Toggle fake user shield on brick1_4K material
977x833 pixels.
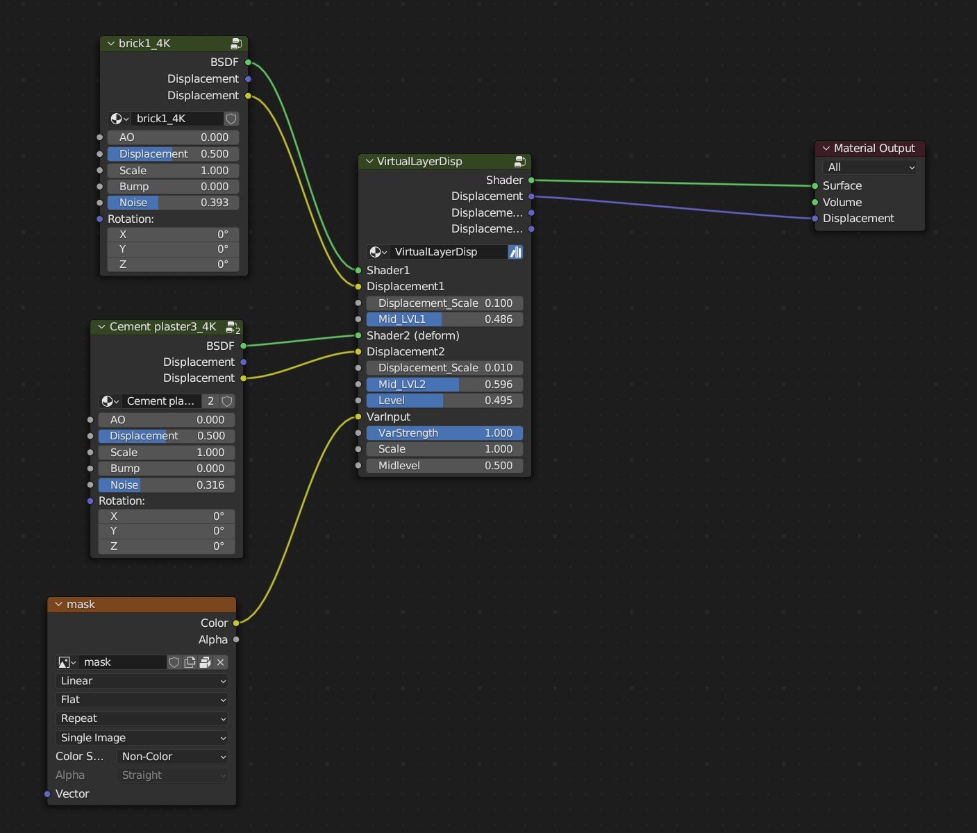coord(231,119)
